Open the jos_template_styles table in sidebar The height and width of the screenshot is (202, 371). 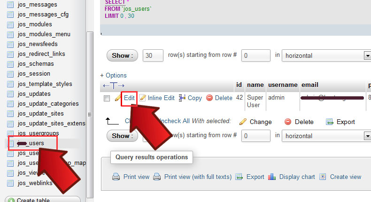pyautogui.click(x=45, y=84)
